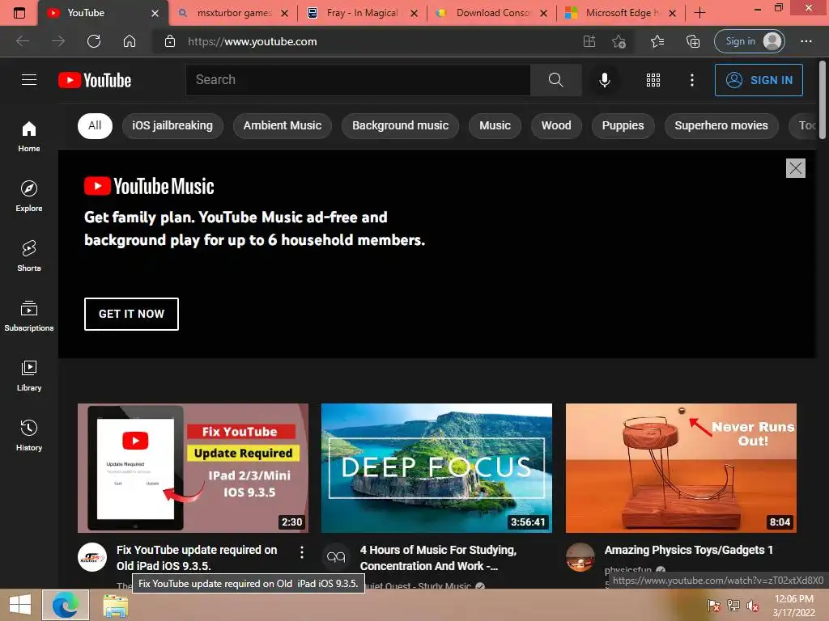Screen dimensions: 829x621
Task: Open the taskbar clock showing 12:06 PM
Action: click(x=794, y=605)
